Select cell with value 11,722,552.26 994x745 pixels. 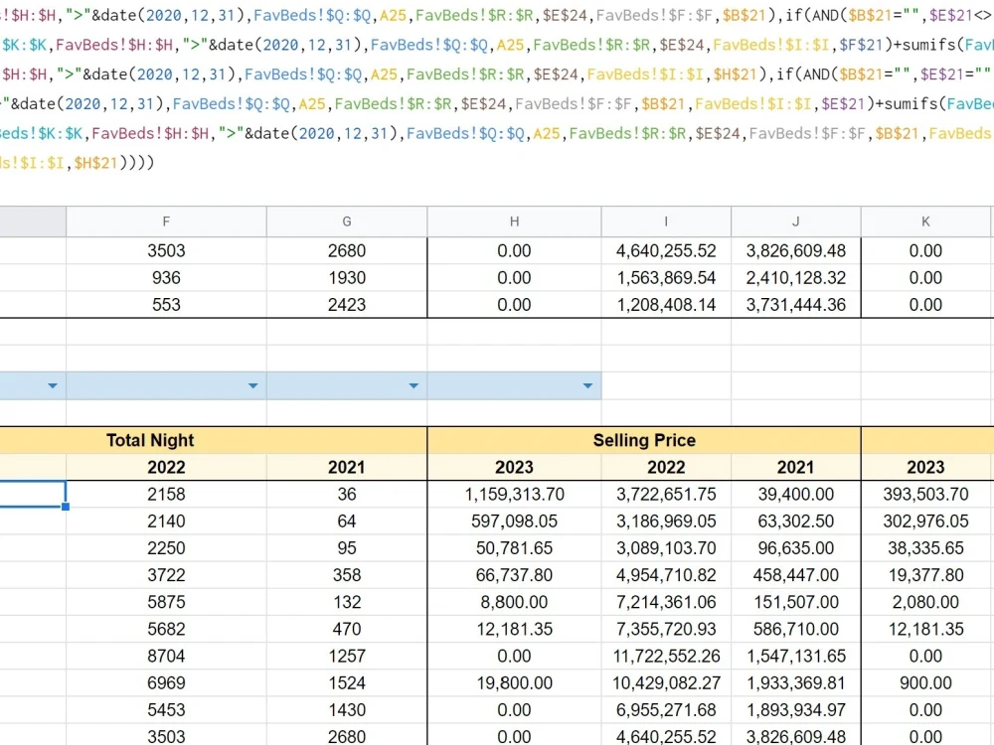666,656
